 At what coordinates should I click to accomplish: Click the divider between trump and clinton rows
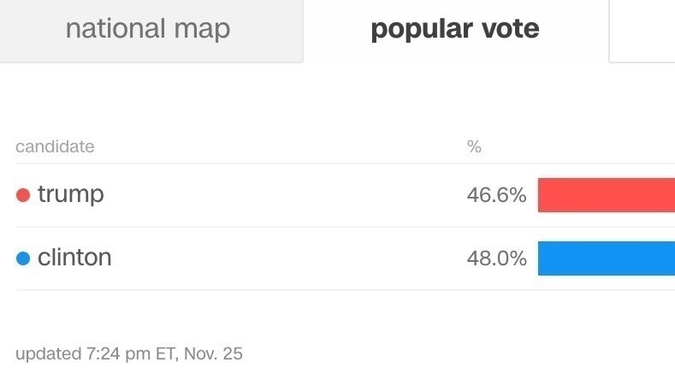(346, 227)
